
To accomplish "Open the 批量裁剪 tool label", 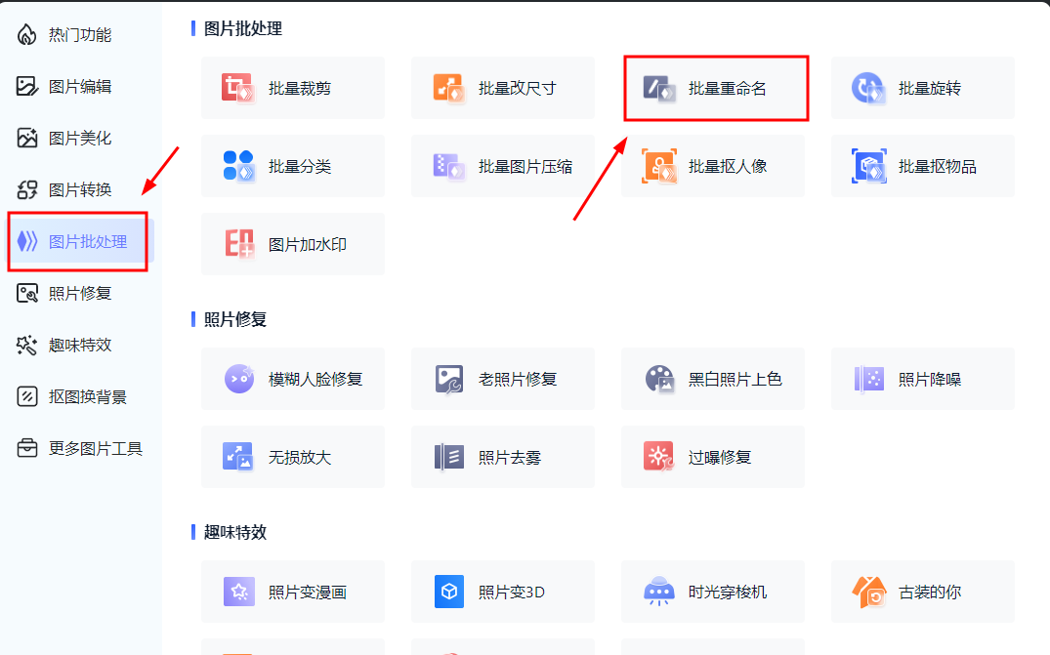I will [x=300, y=88].
